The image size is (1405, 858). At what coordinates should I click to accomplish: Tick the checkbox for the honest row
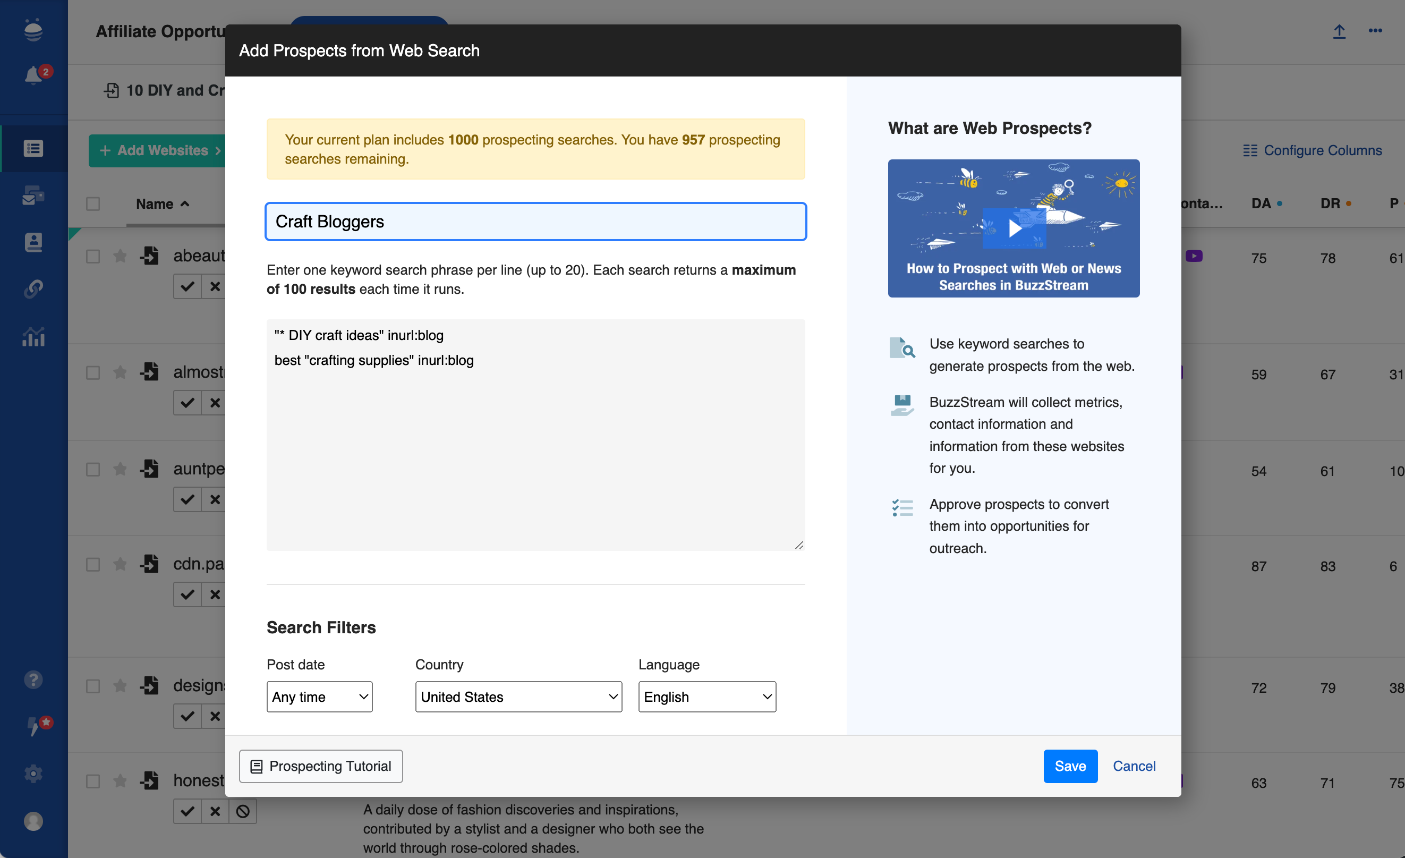93,781
